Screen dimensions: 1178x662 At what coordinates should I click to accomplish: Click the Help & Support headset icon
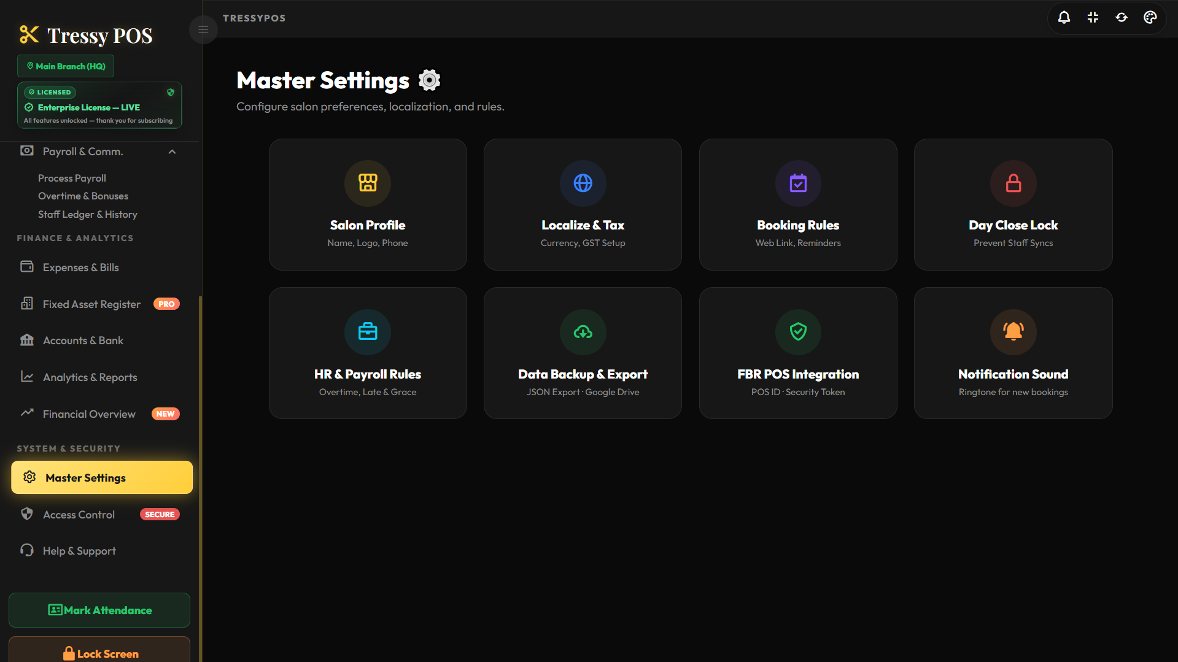click(x=27, y=550)
